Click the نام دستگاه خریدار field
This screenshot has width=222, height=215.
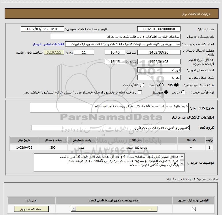pyautogui.click(x=116, y=36)
